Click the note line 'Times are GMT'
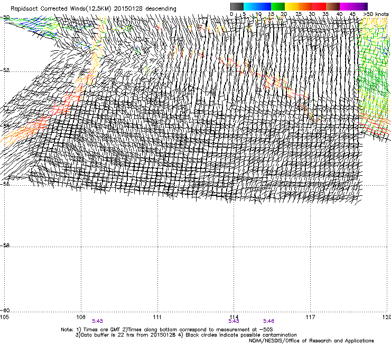 [x=102, y=330]
